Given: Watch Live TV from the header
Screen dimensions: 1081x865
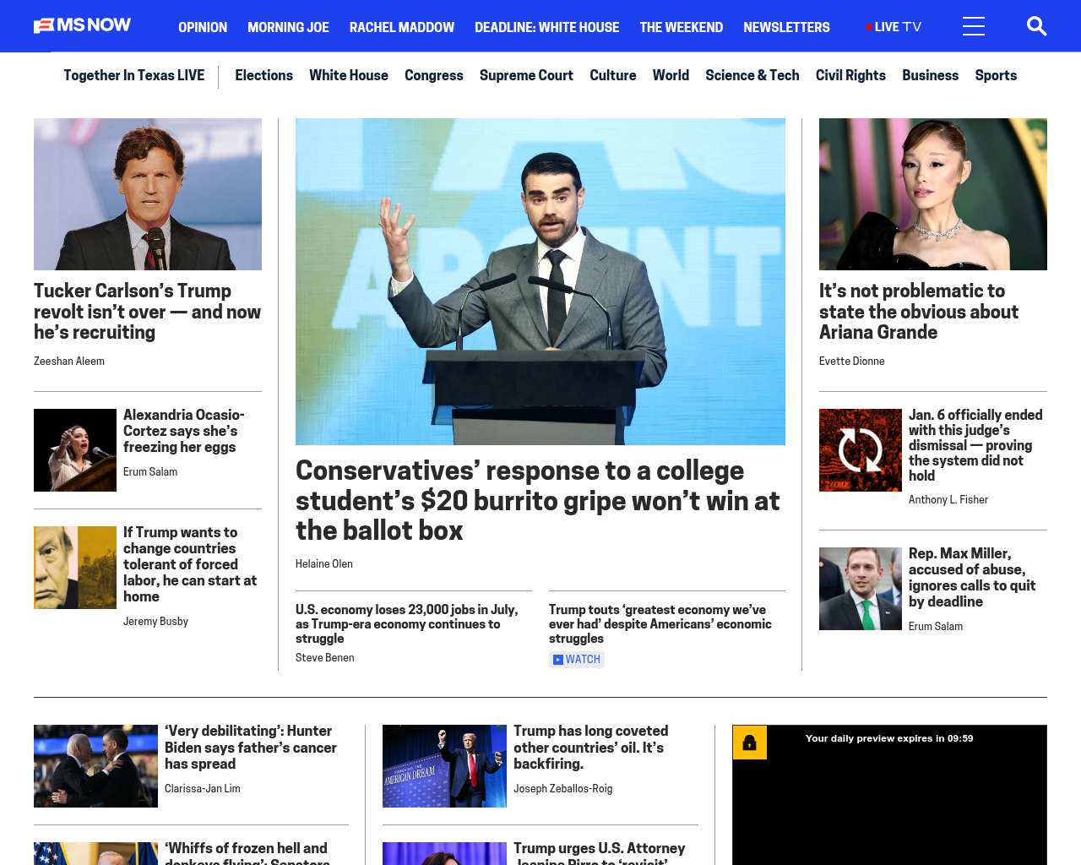Looking at the screenshot, I should [x=894, y=27].
